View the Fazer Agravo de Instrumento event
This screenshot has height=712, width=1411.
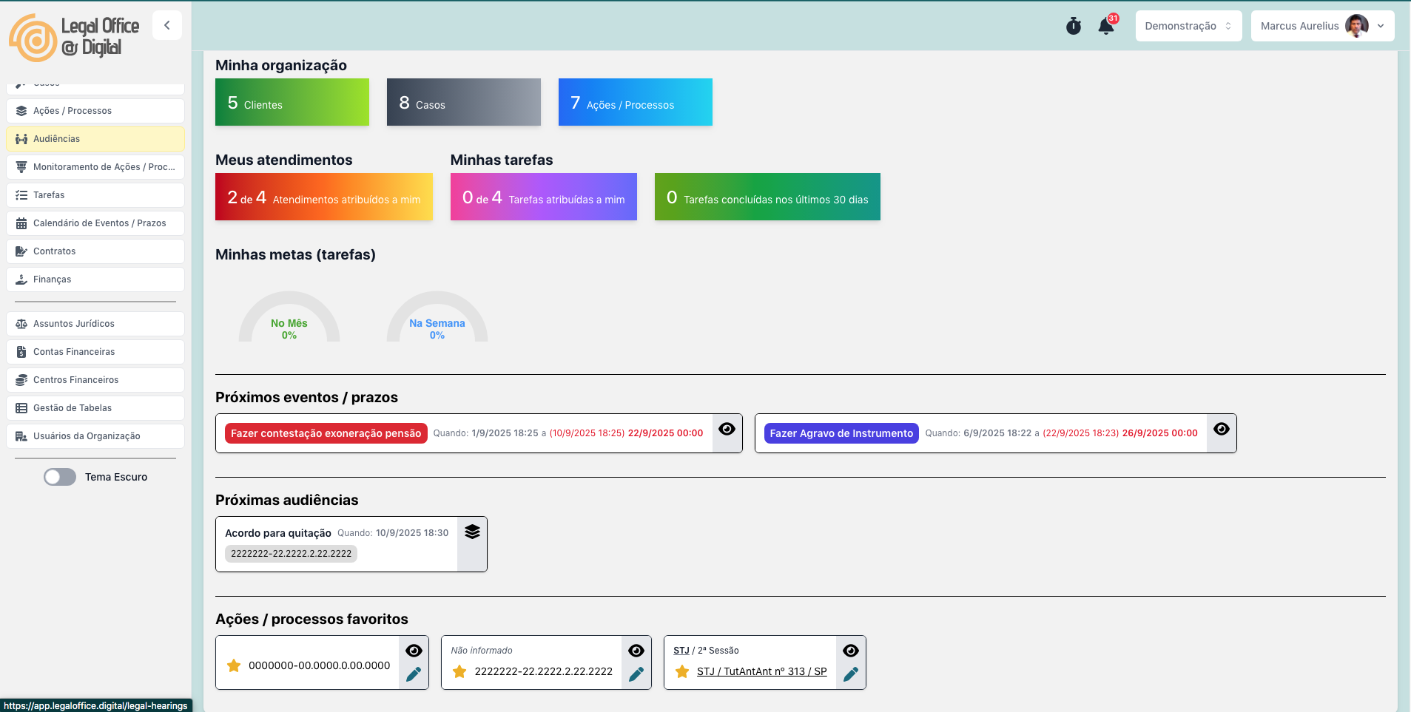click(1221, 429)
